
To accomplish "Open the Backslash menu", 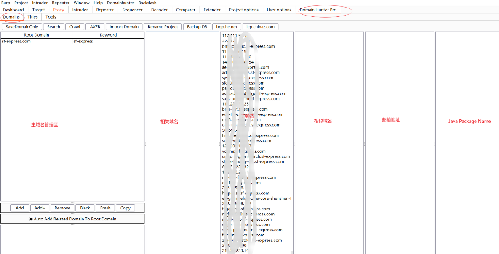I will click(147, 3).
